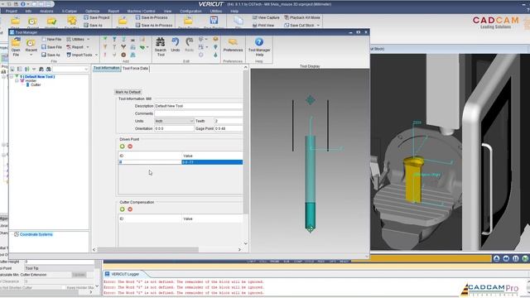This screenshot has width=530, height=298.
Task: Click the yellow cube icon in Edit group
Action: (x=215, y=39)
